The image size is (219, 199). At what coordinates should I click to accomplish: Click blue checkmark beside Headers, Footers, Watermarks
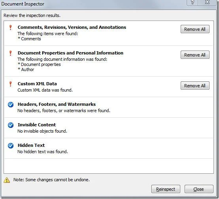tap(11, 105)
